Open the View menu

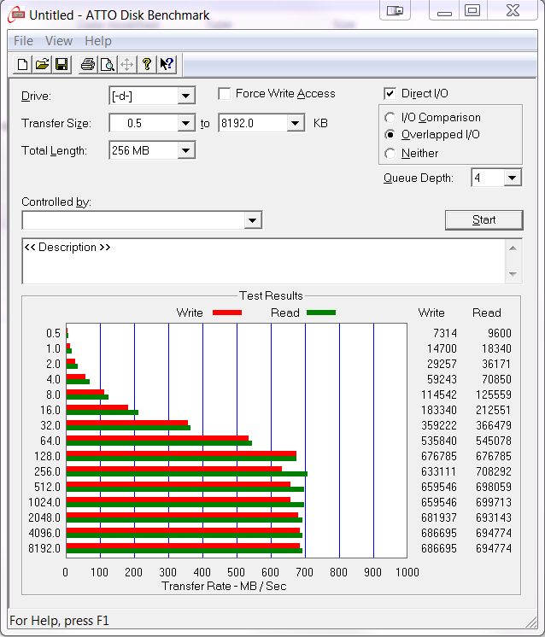pos(59,41)
